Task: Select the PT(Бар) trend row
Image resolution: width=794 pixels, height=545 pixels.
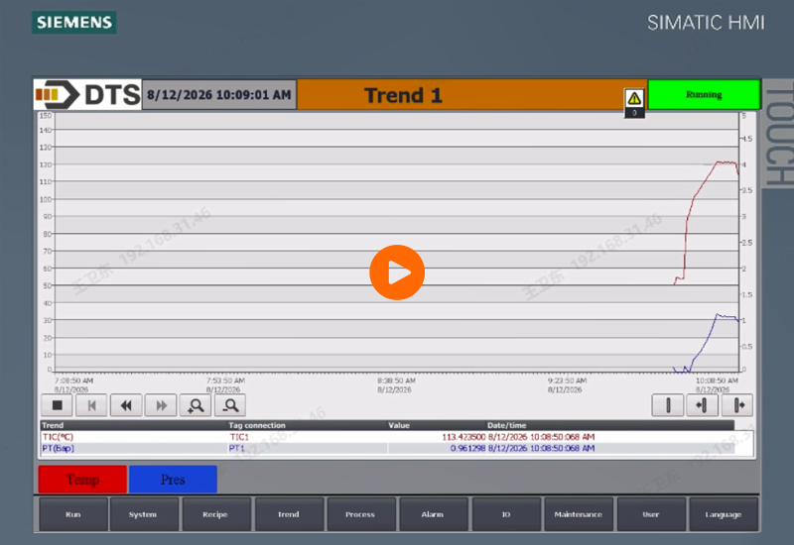Action: click(x=387, y=449)
